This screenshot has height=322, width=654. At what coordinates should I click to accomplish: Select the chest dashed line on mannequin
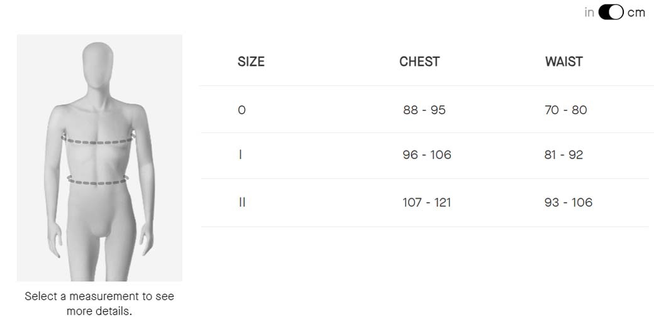click(99, 141)
